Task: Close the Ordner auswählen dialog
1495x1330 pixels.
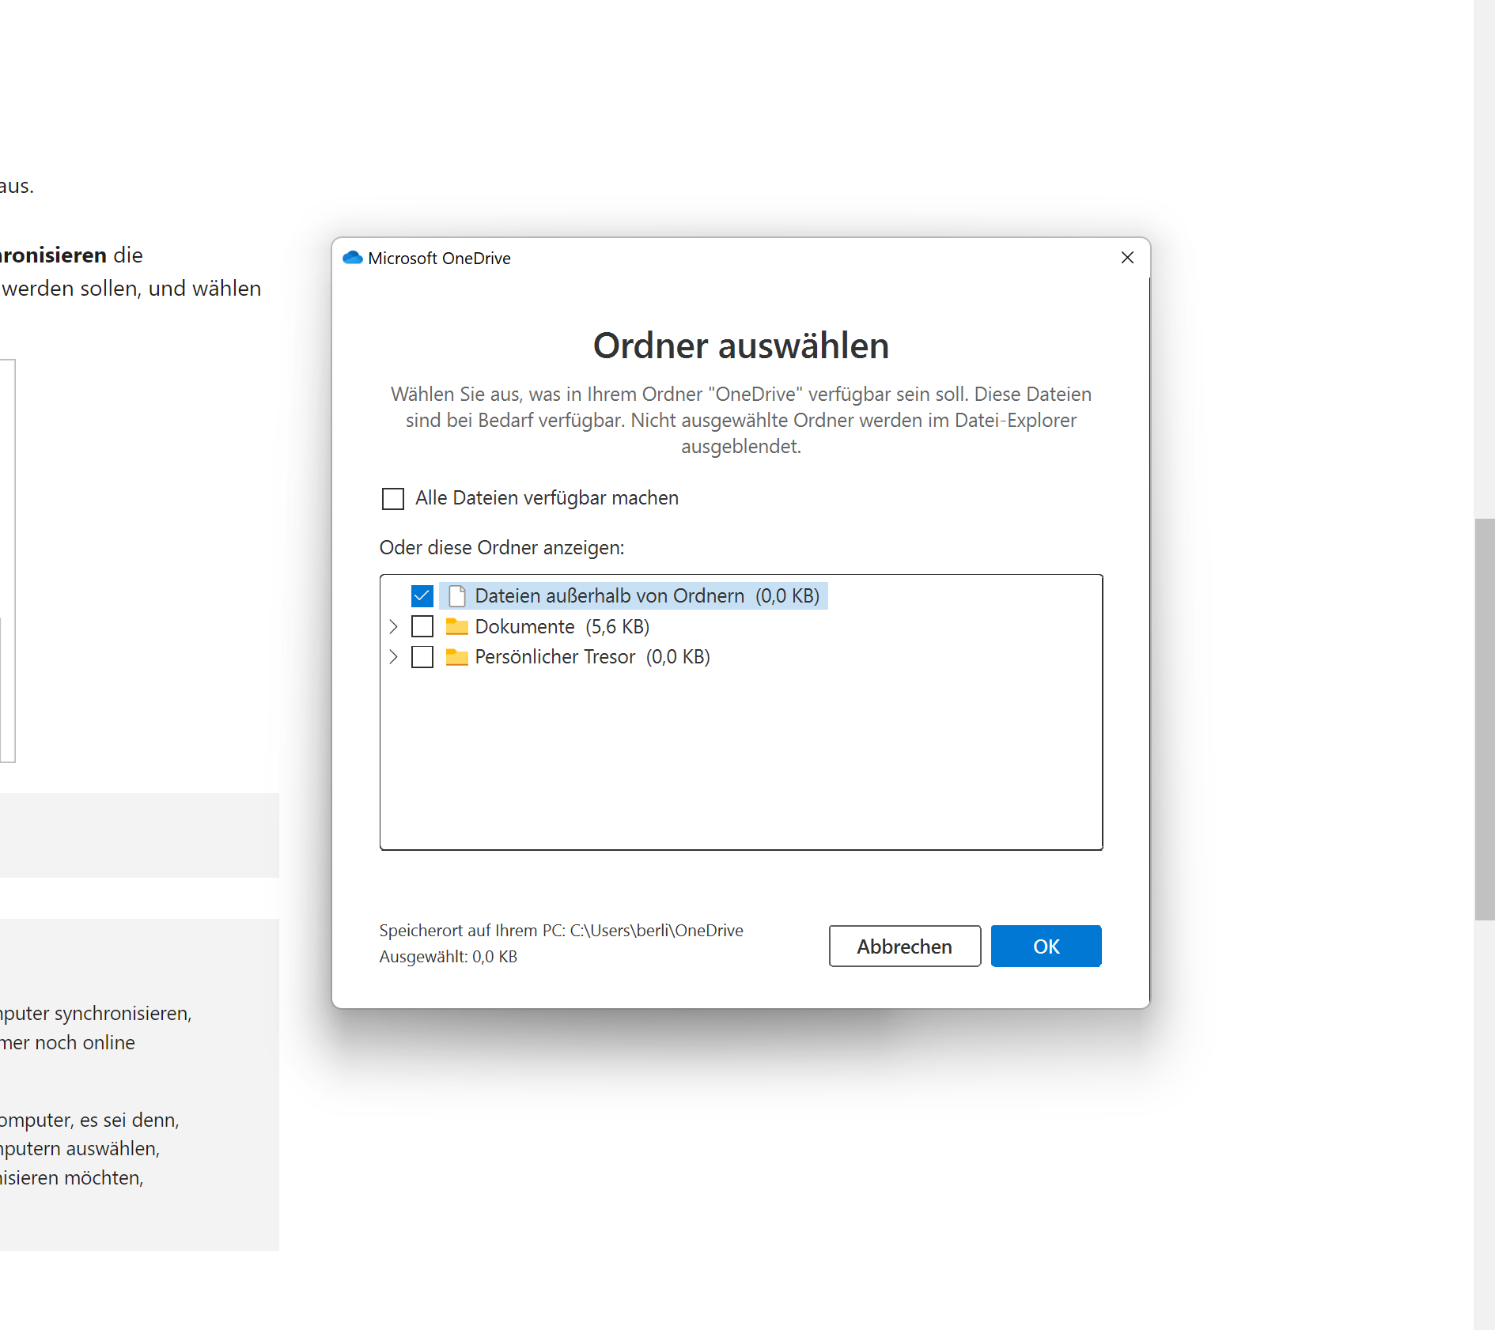Action: pyautogui.click(x=1127, y=258)
